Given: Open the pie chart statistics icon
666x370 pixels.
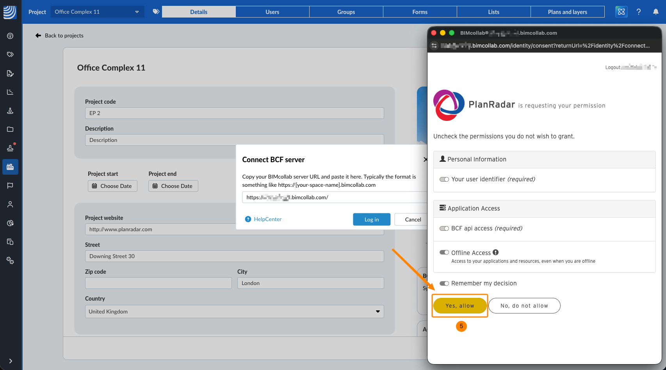Looking at the screenshot, I should coord(10,223).
